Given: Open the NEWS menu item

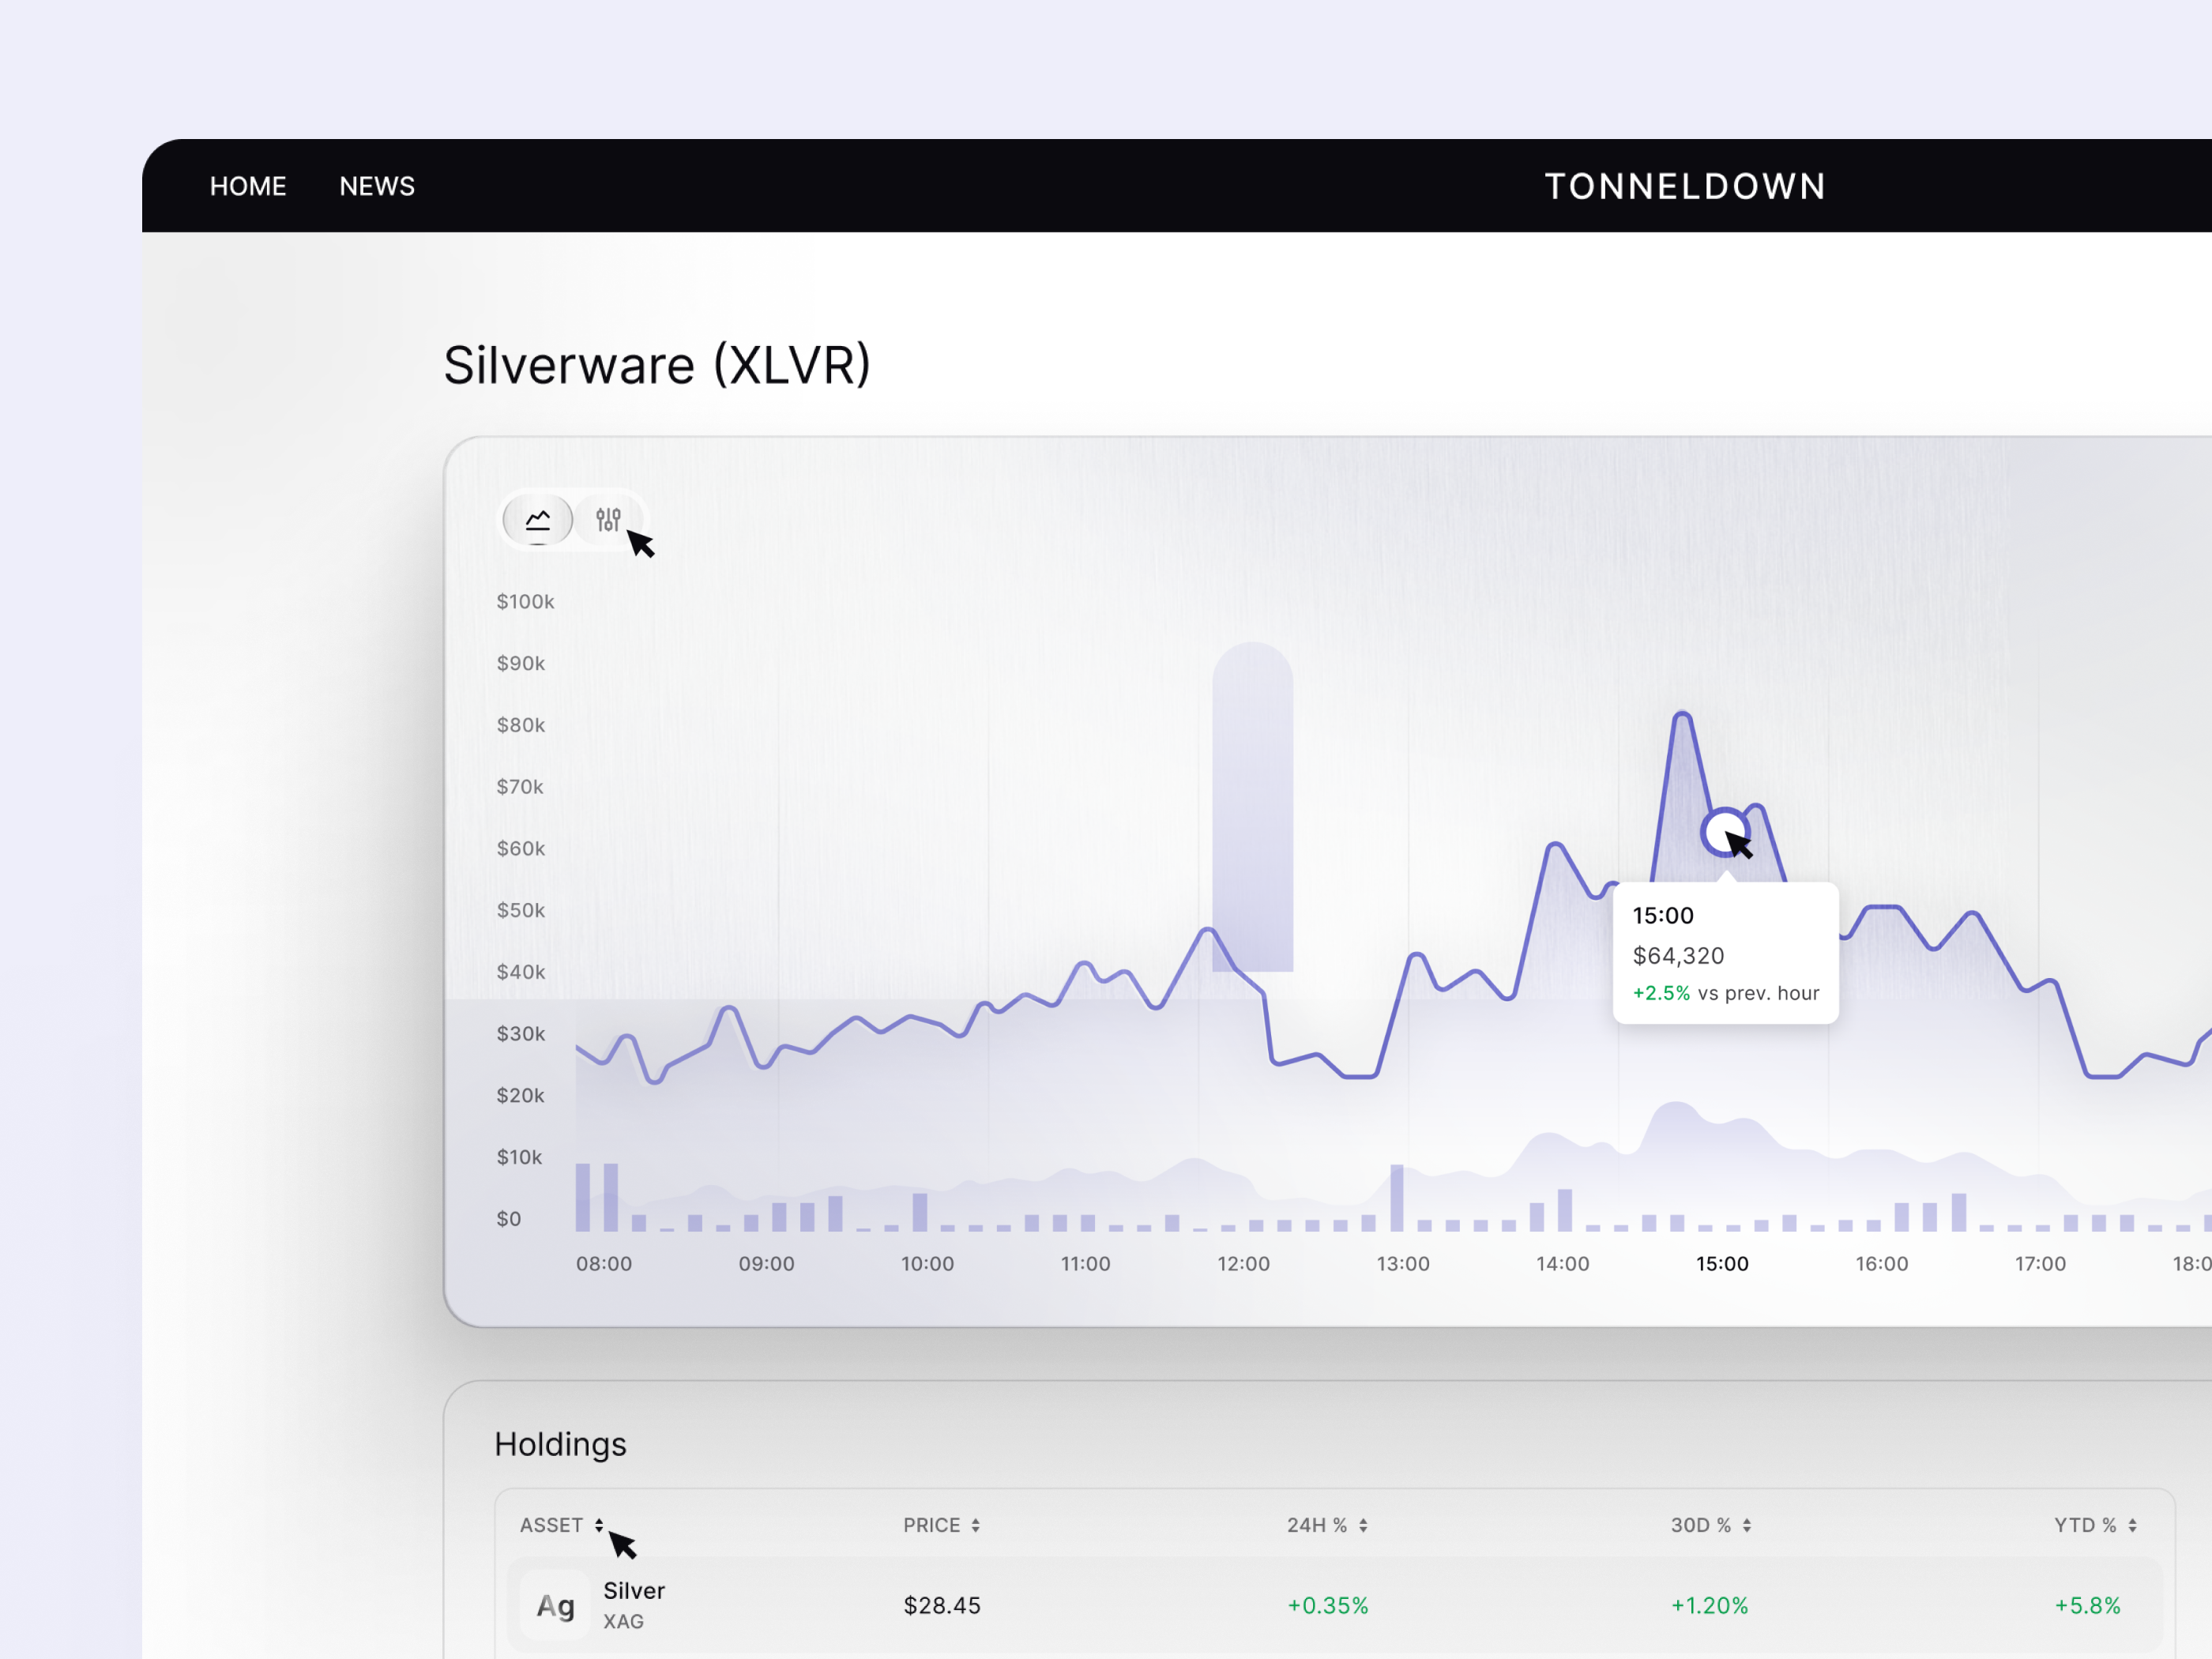Looking at the screenshot, I should [x=377, y=186].
